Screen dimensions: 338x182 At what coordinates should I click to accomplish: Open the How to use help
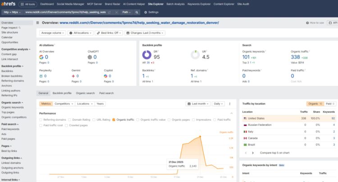point(315,23)
